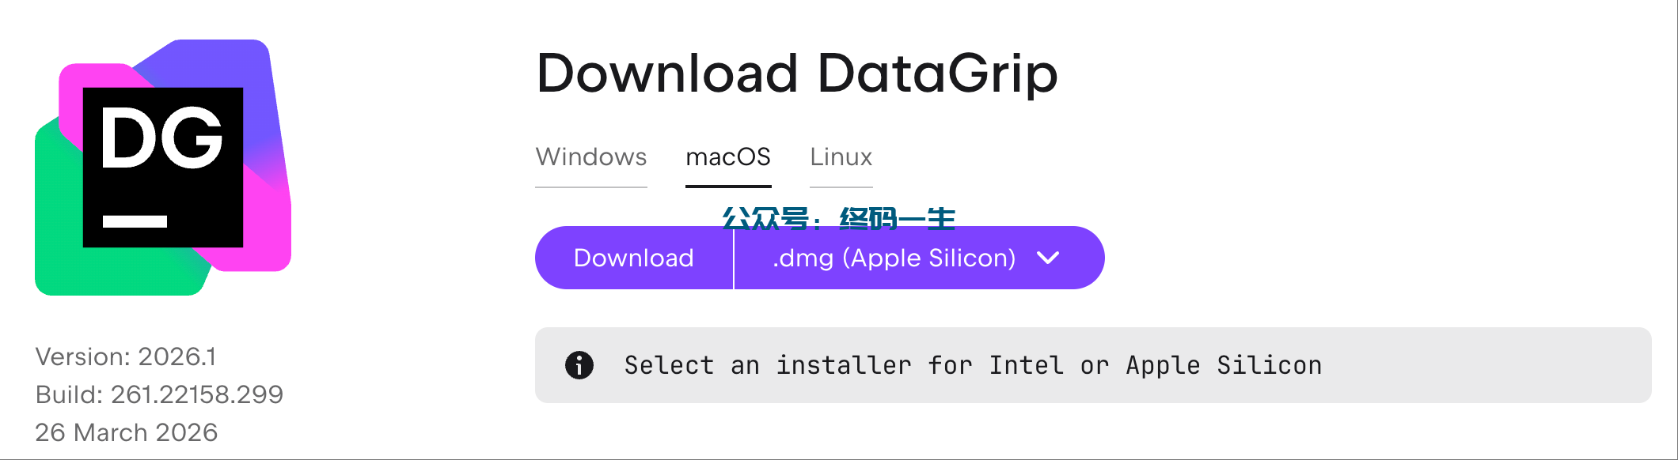Screen dimensions: 1678x460
Task: Click the white underscore bar in the logo
Action: 135,221
